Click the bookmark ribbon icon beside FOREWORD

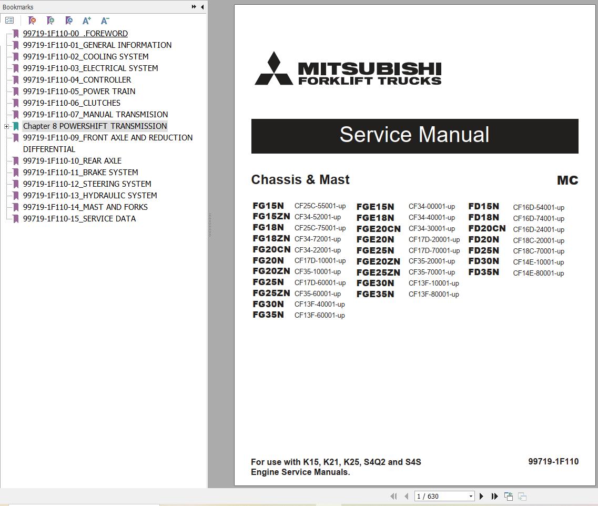coord(16,34)
